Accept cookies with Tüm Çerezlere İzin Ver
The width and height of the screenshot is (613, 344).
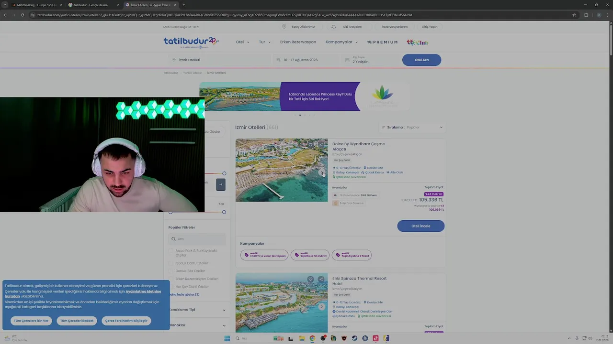coord(31,321)
